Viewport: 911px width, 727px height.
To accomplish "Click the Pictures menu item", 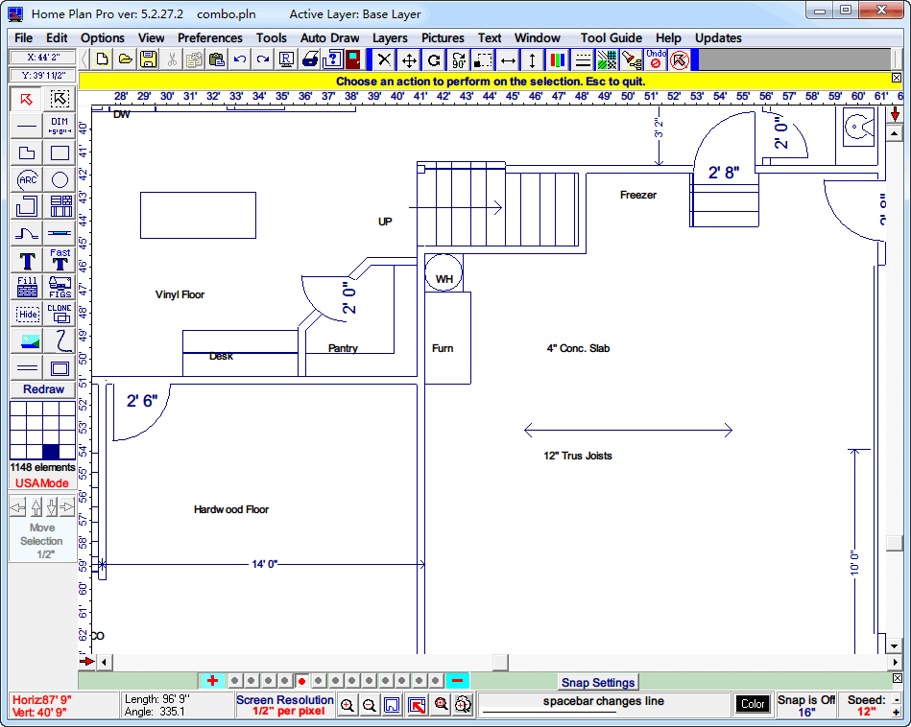I will 443,38.
